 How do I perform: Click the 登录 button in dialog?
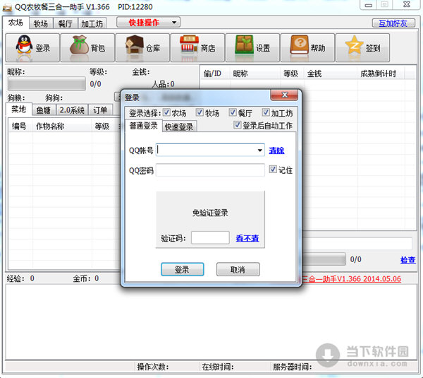point(183,269)
